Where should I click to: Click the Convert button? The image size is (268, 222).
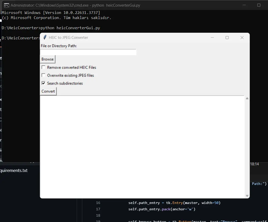(x=48, y=91)
